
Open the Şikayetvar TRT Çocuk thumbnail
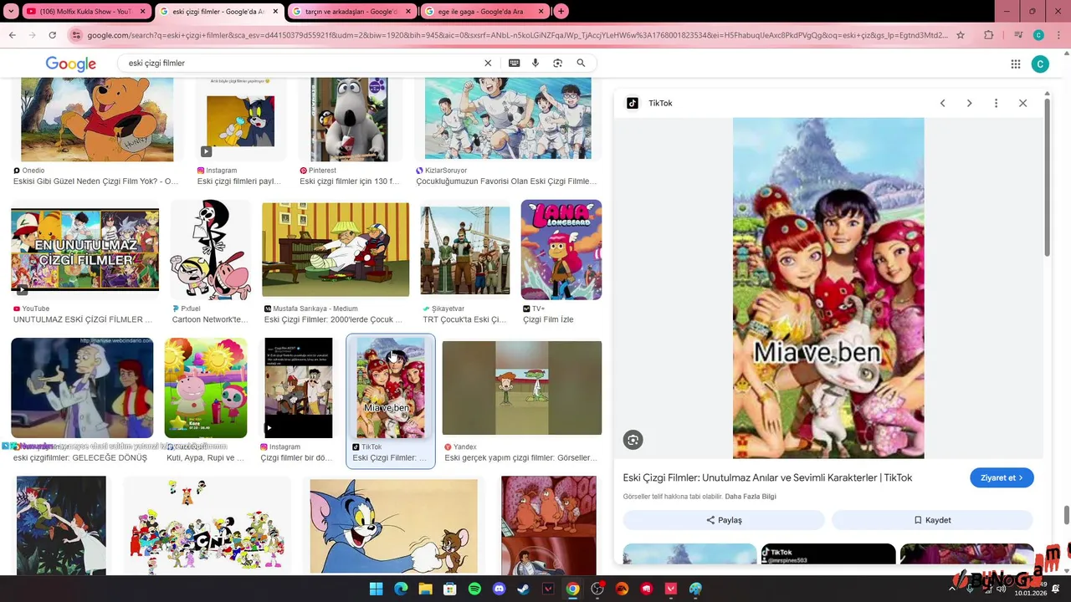tap(465, 251)
